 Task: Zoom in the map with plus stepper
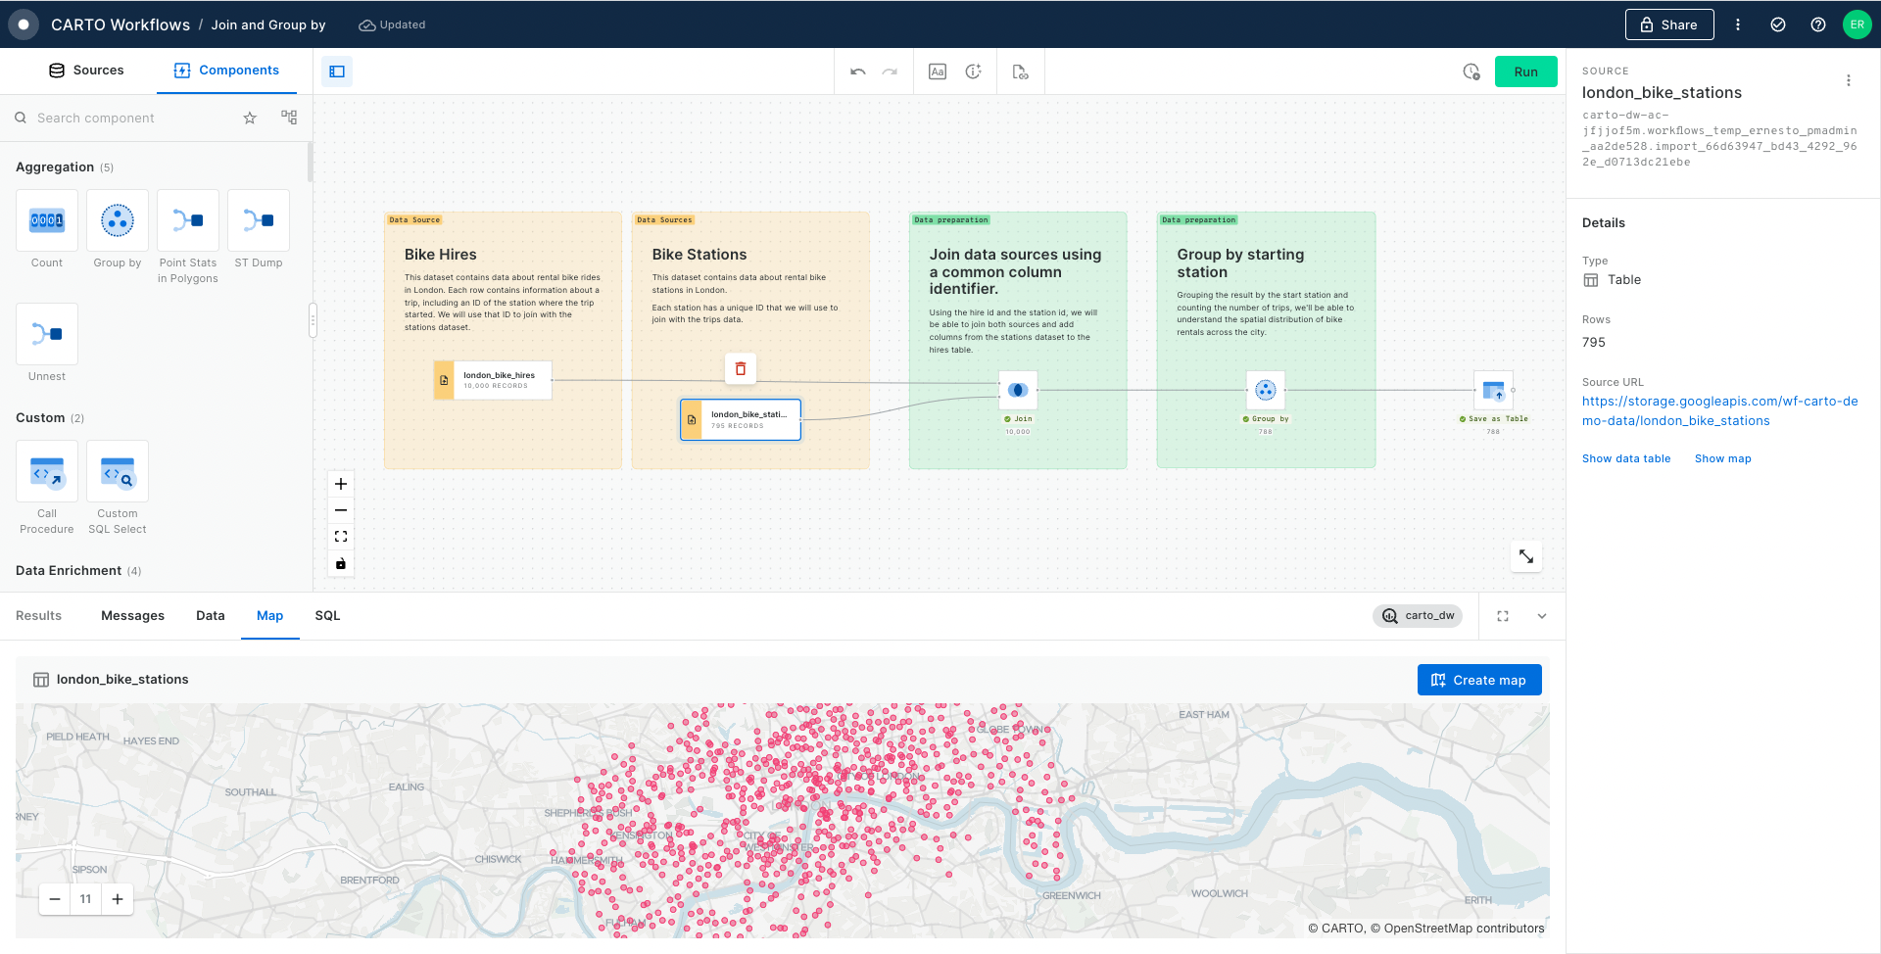point(118,899)
